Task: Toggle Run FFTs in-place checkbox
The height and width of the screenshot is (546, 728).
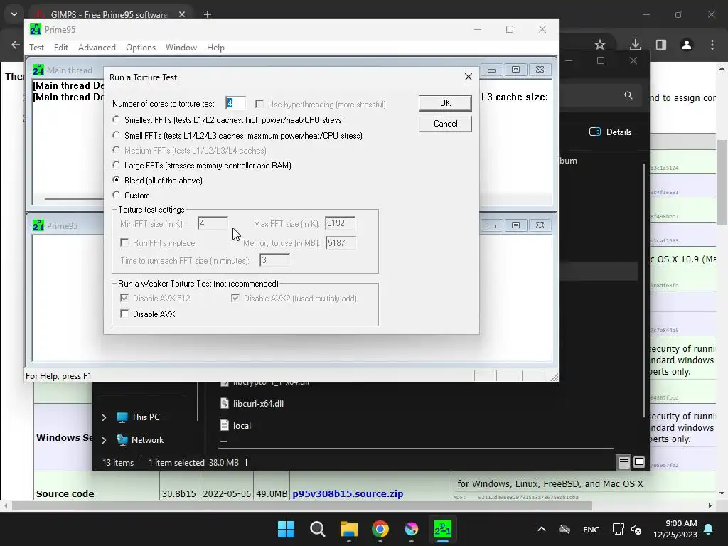Action: (x=124, y=243)
